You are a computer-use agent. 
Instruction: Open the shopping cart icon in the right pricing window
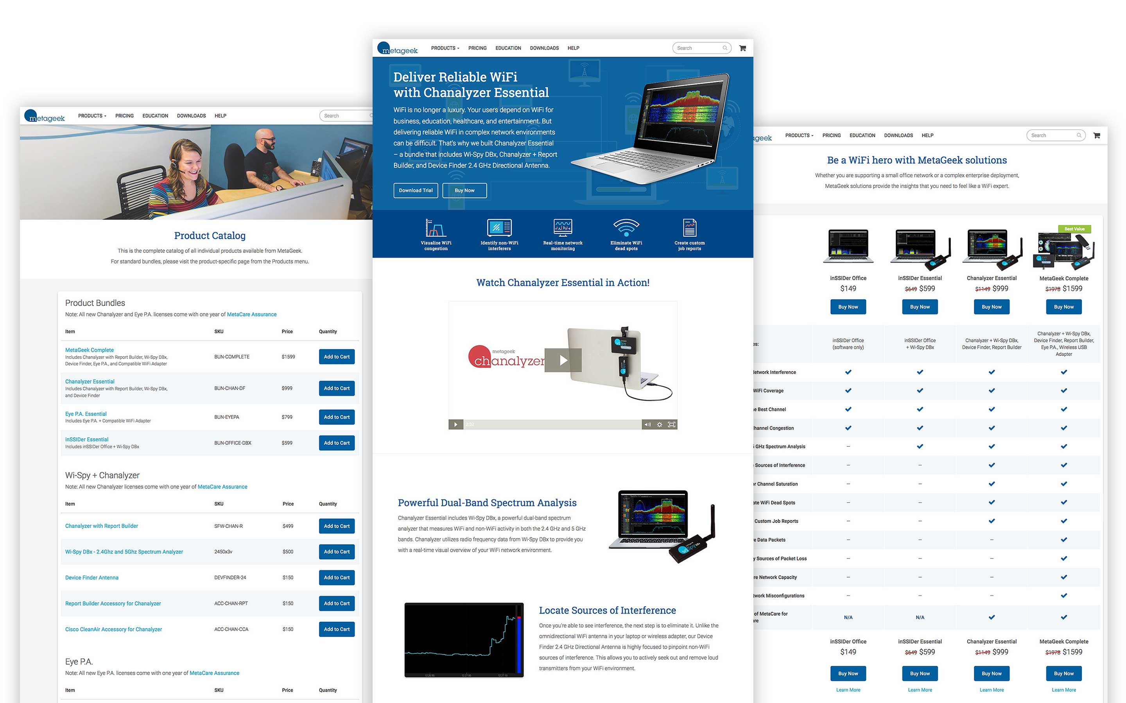click(1097, 135)
